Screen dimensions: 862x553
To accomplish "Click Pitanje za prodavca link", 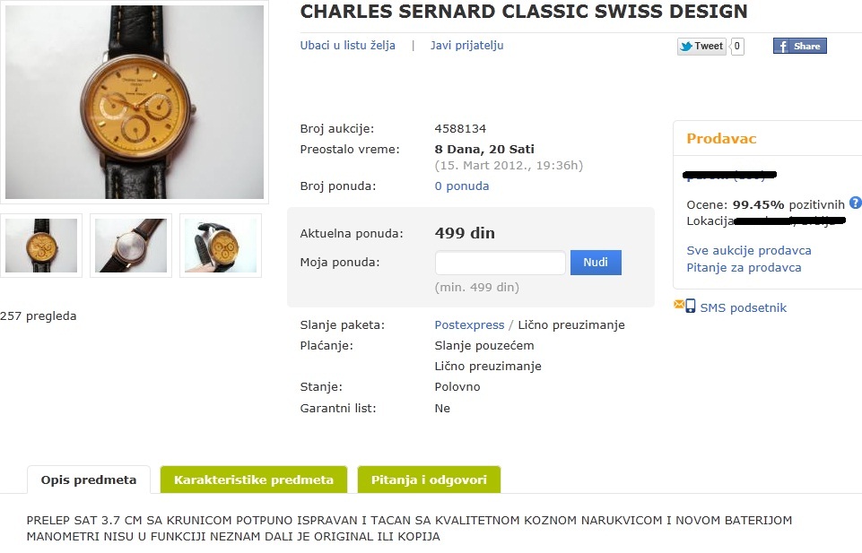I will click(744, 268).
